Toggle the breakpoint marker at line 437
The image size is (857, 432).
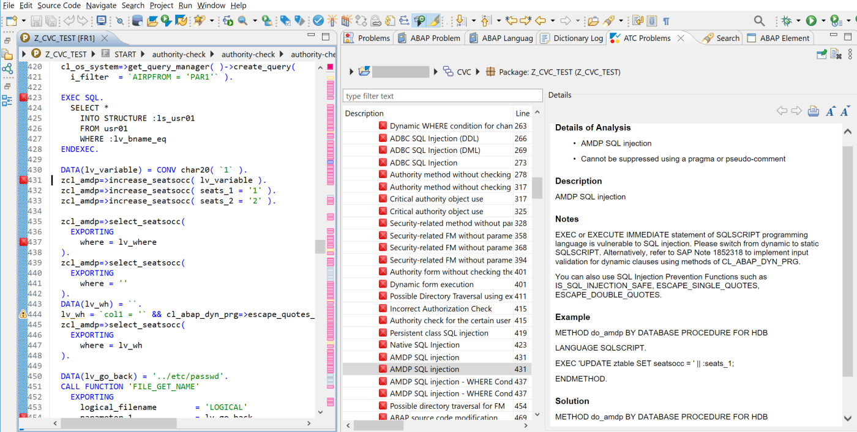coord(23,242)
